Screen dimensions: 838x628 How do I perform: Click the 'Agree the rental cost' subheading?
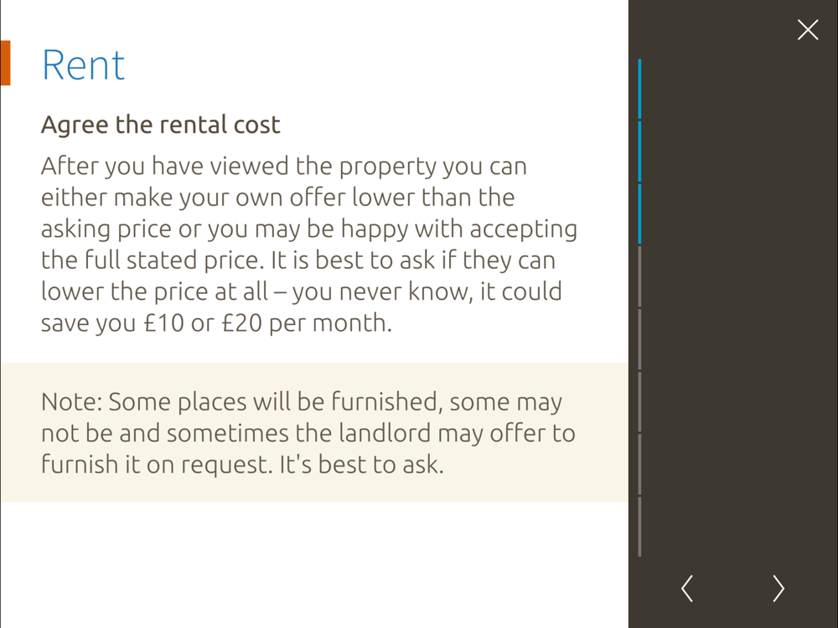click(160, 125)
